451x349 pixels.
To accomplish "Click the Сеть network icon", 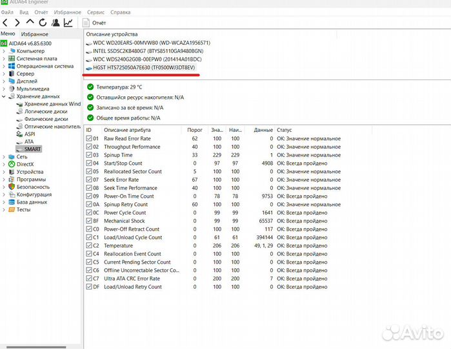I will coord(12,157).
